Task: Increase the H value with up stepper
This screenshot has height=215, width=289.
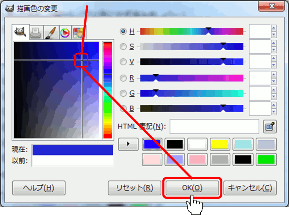Action: tap(274, 28)
